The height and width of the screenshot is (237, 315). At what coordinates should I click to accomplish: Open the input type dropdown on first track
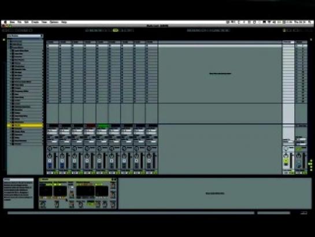pos(53,131)
